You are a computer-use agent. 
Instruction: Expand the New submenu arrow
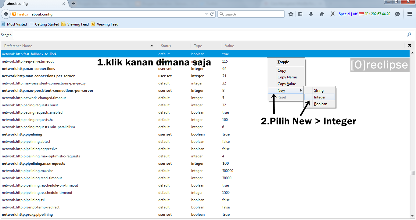click(x=301, y=90)
